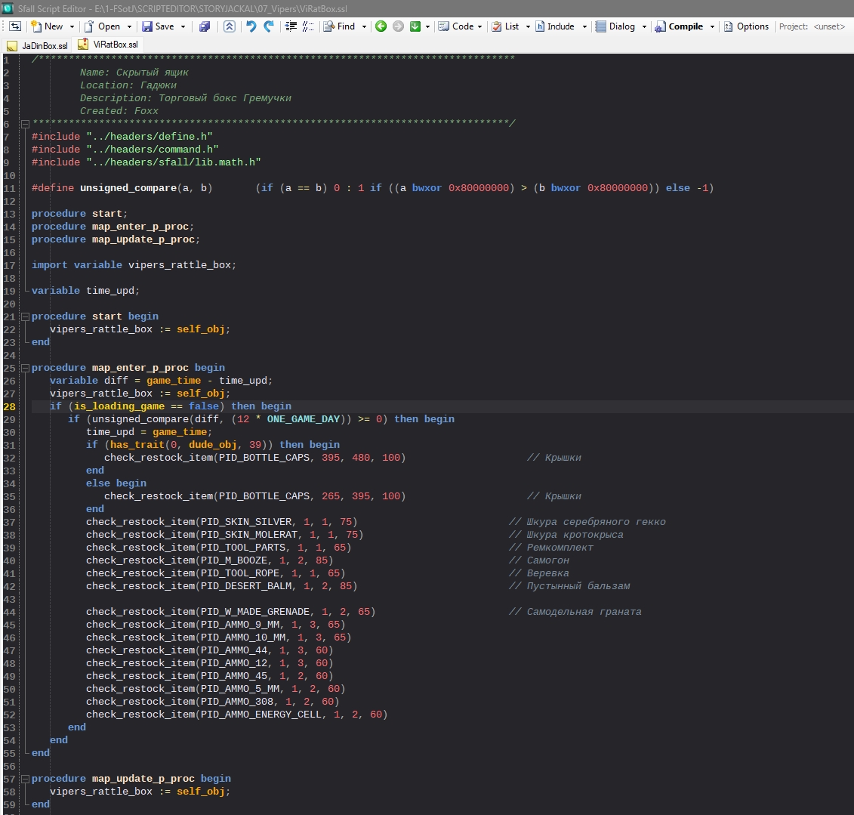Click PID_DESERT_BALM in line 42

pos(246,586)
